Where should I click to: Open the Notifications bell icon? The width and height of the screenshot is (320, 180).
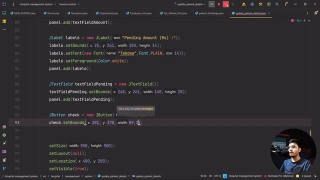[316, 13]
